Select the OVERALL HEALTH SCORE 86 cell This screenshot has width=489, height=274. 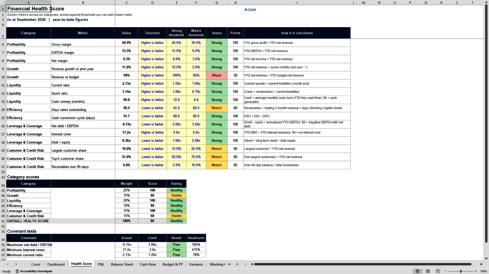(152, 221)
